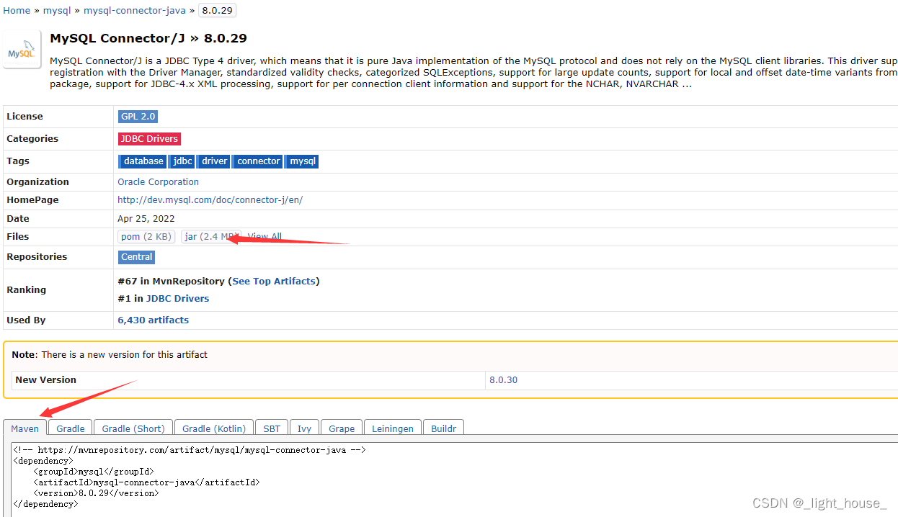The width and height of the screenshot is (898, 517).
Task: Open JDBC Drivers ranking link
Action: click(177, 299)
